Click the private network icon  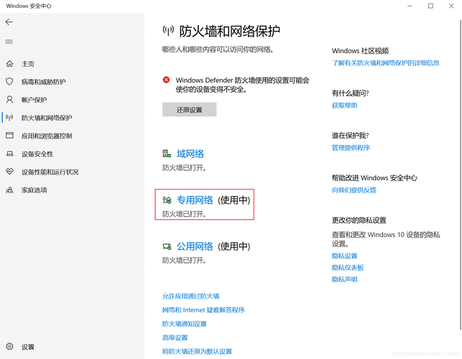coord(167,200)
